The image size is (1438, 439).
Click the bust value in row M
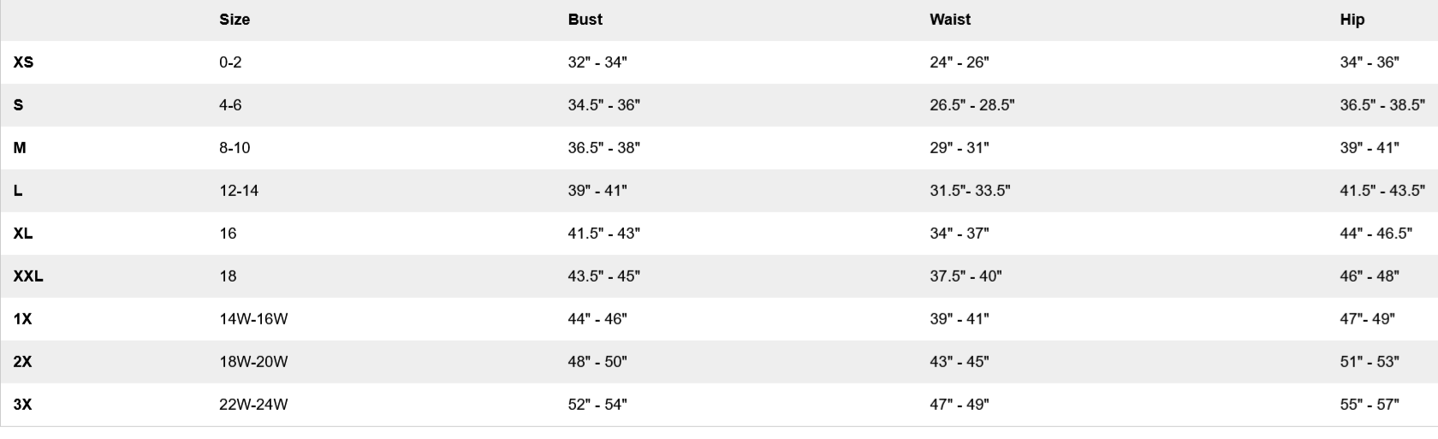(x=603, y=148)
